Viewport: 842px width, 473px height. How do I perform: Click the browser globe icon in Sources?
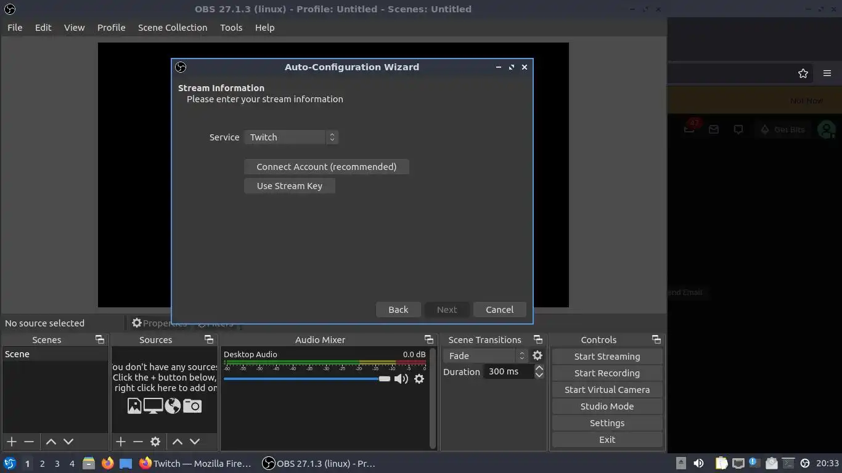tap(173, 406)
